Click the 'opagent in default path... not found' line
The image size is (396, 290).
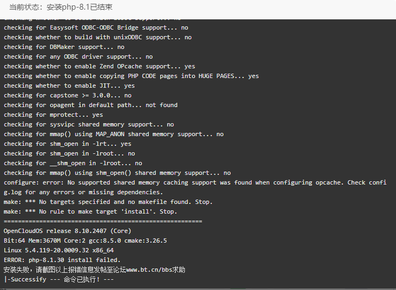tap(90, 105)
